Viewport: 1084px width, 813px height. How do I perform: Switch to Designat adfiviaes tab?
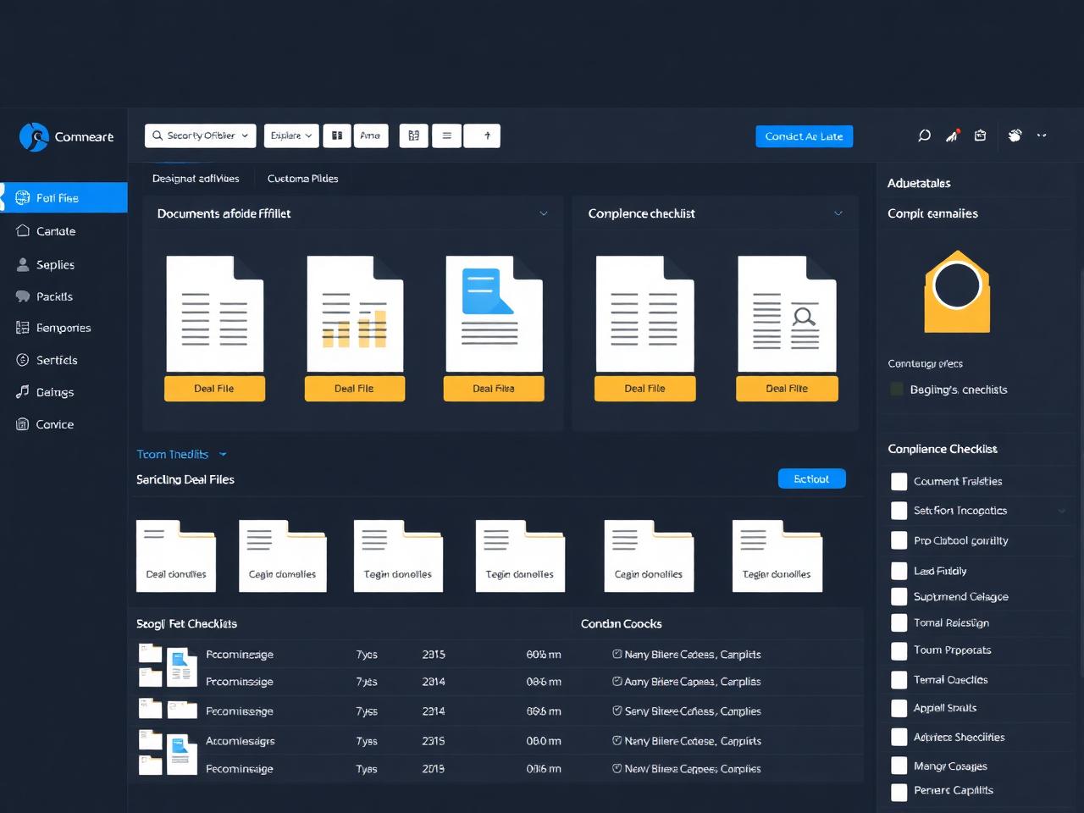point(196,179)
